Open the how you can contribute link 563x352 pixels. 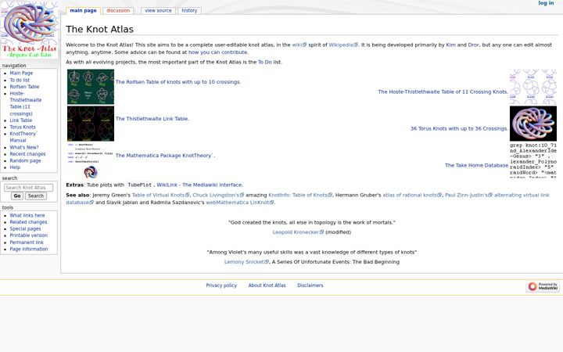(x=218, y=52)
